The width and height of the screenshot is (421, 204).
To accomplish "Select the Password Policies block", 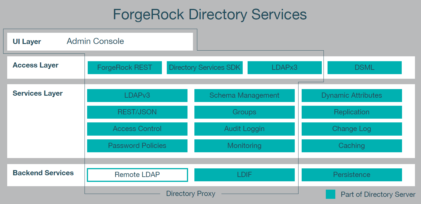I will (x=137, y=146).
